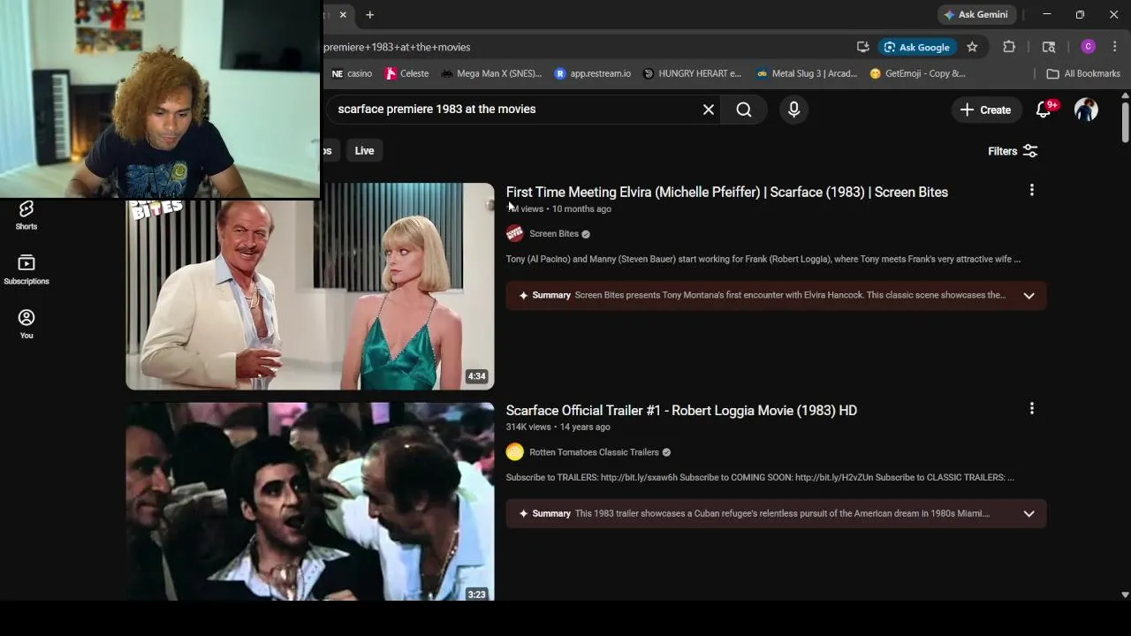Go to Rotten Tomatoes Classic Trailers channel

pos(594,452)
